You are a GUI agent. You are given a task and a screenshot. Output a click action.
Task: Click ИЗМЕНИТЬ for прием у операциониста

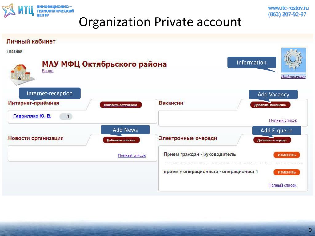point(287,172)
